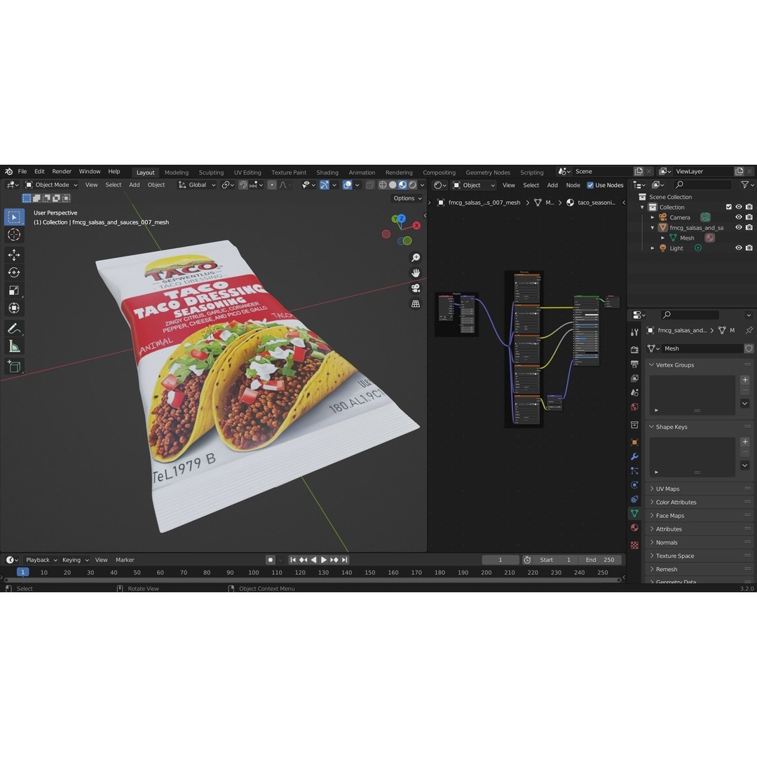757x757 pixels.
Task: Toggle camera view icon in viewport
Action: tap(415, 289)
